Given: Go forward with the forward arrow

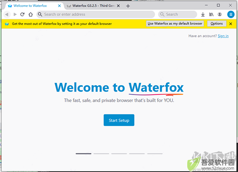Looking at the screenshot, I should 15,14.
